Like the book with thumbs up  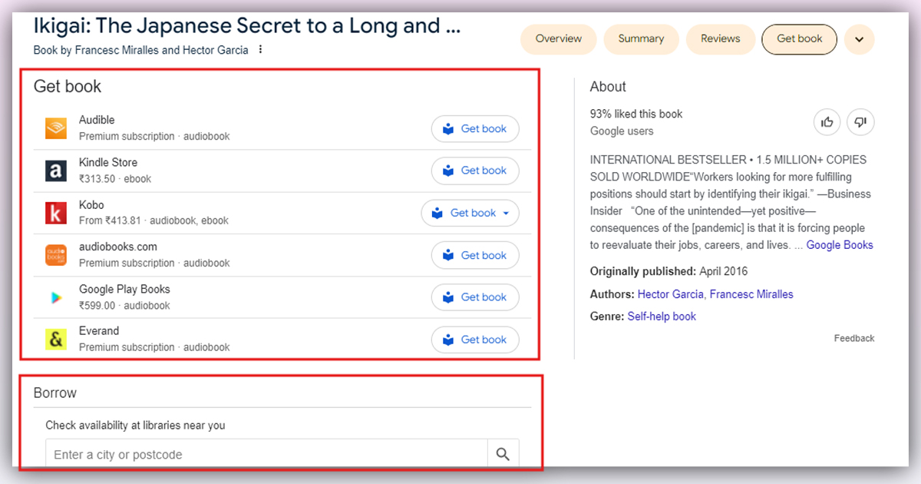pyautogui.click(x=827, y=121)
